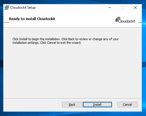Click the 'installation settings. Click Cancel' text line

click(x=47, y=43)
